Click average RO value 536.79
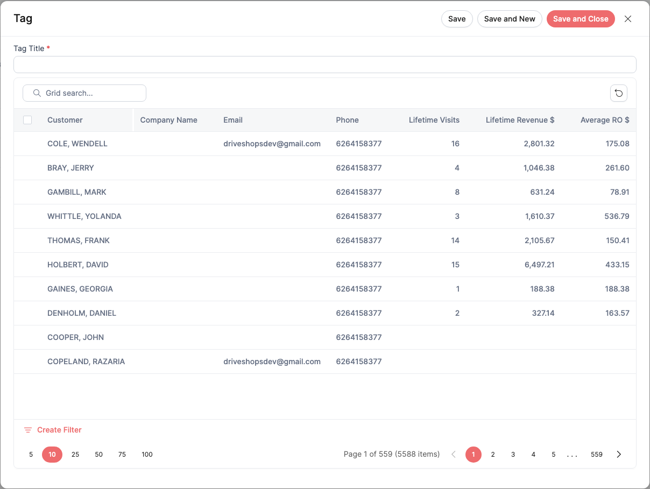The height and width of the screenshot is (489, 650). click(617, 216)
